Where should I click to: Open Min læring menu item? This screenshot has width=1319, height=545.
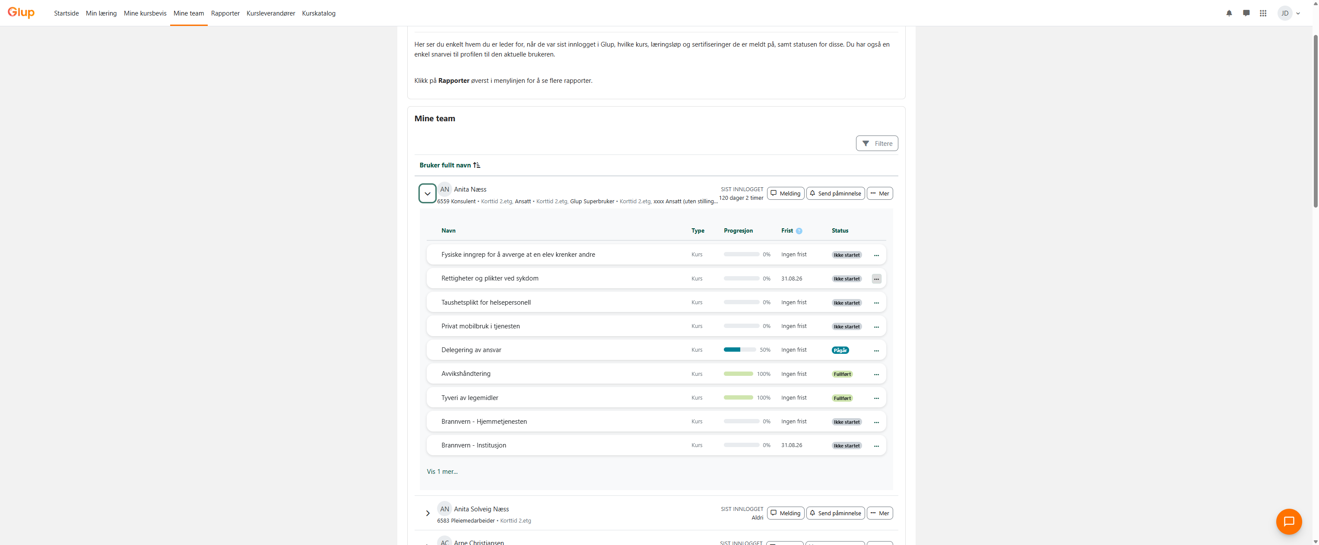click(x=101, y=13)
